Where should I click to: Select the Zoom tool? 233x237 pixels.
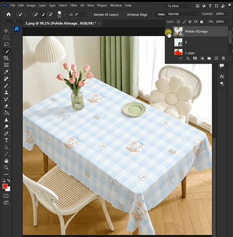[x=6, y=167]
